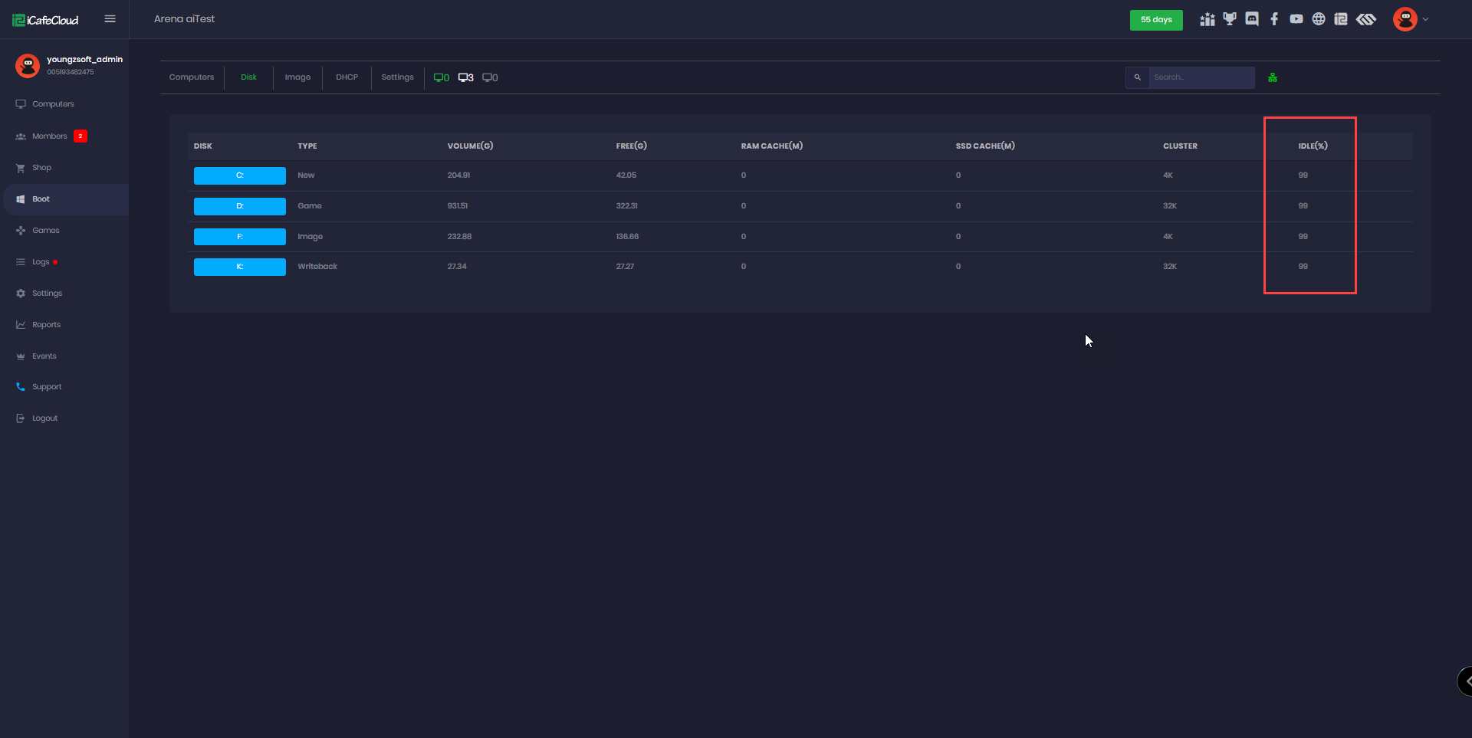
Task: Click the trophy icon in header
Action: click(x=1230, y=19)
